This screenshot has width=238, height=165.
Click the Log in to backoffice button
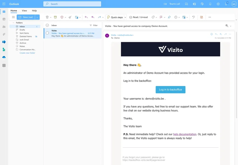click(x=171, y=89)
